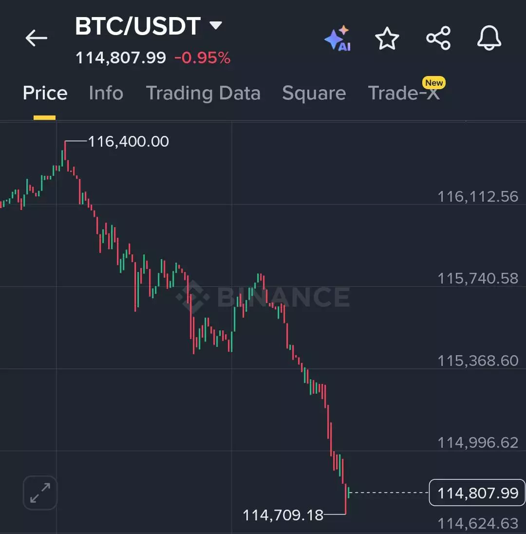Share the BTC/USDT chart
Image resolution: width=526 pixels, height=534 pixels.
[438, 38]
